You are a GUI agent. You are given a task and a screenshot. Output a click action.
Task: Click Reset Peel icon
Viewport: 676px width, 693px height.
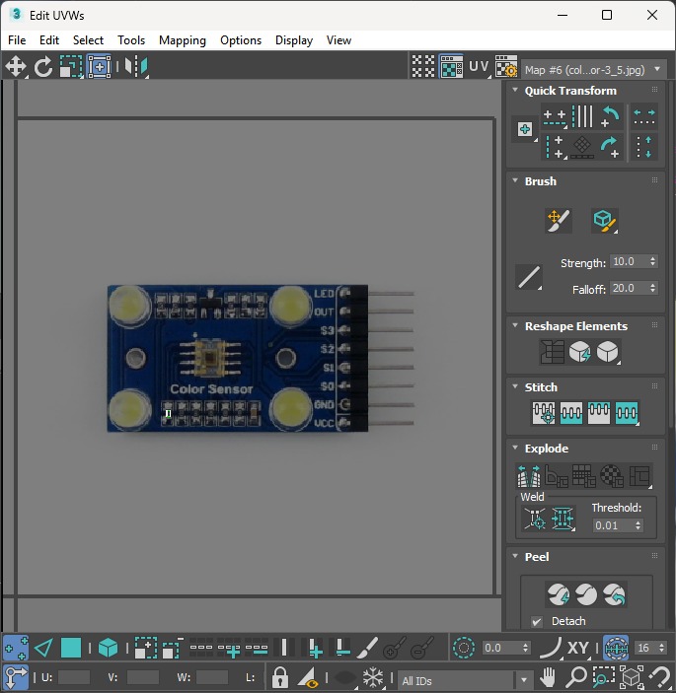point(614,594)
